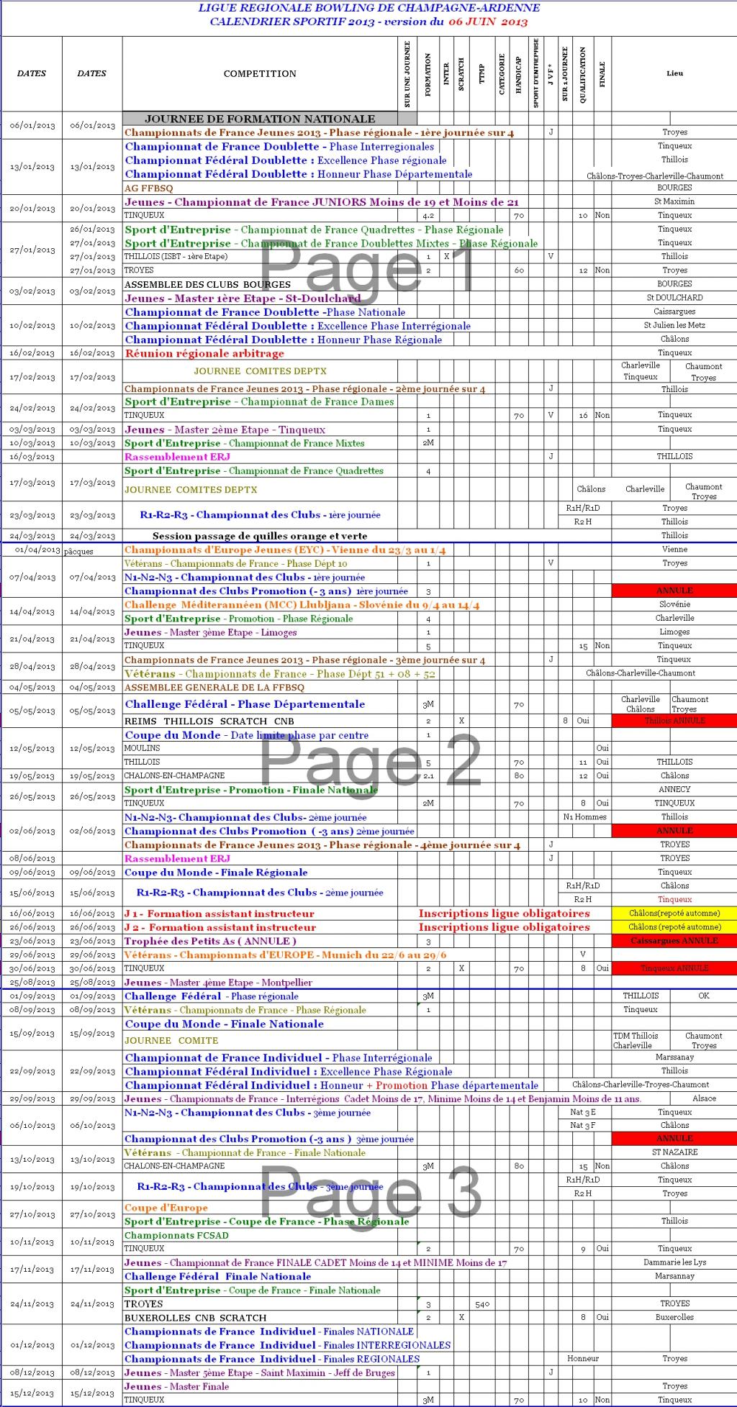Select the 'N1 Hommes' cell
Viewport: 737px width, 1407px height.
(x=584, y=816)
